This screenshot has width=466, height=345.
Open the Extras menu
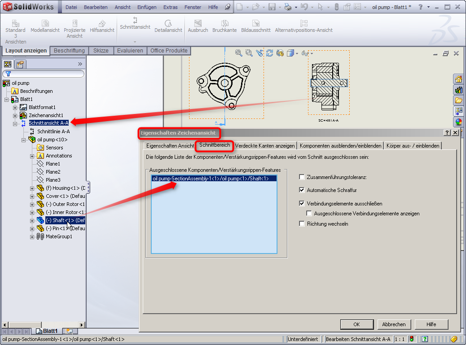click(170, 7)
